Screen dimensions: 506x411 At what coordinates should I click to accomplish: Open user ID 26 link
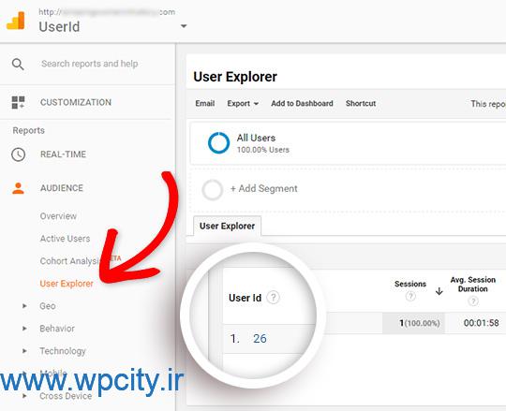260,339
